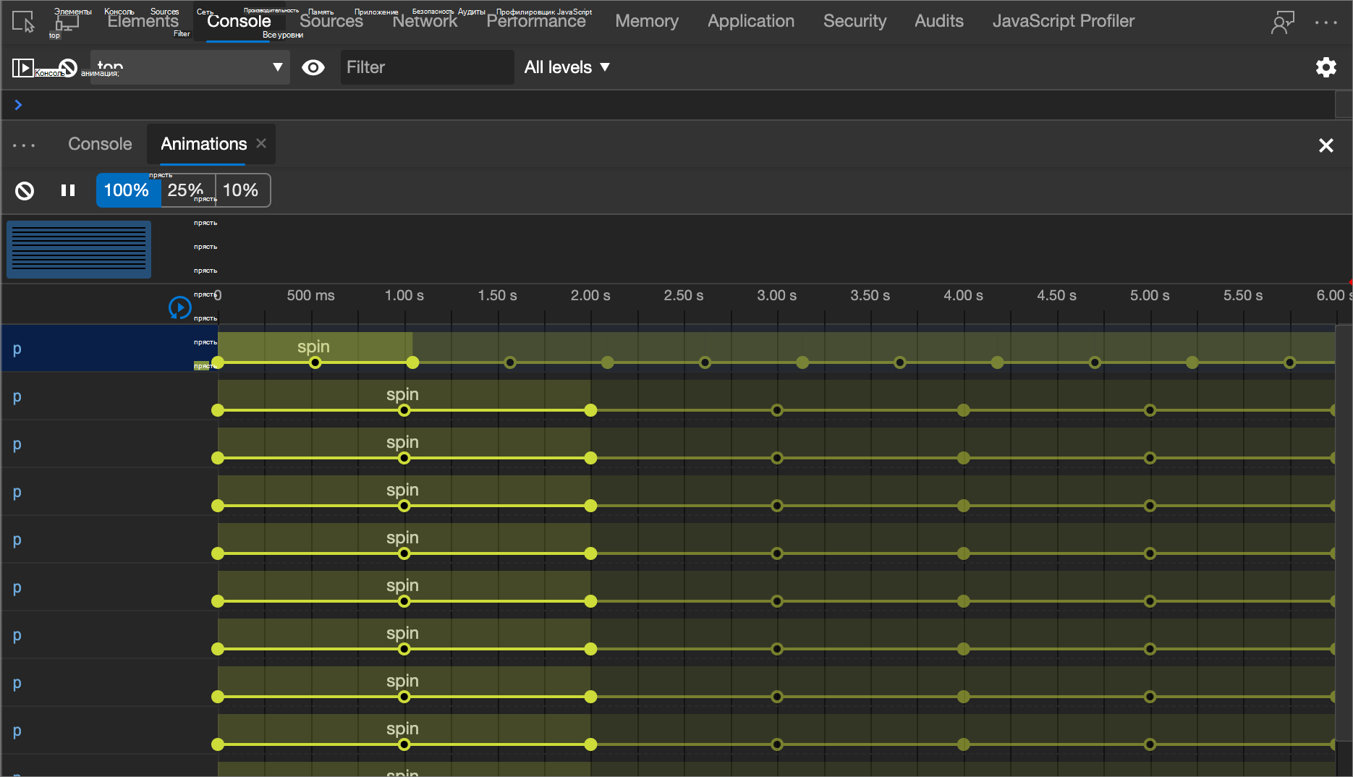
Task: Expand the All levels dropdown
Action: click(x=567, y=67)
